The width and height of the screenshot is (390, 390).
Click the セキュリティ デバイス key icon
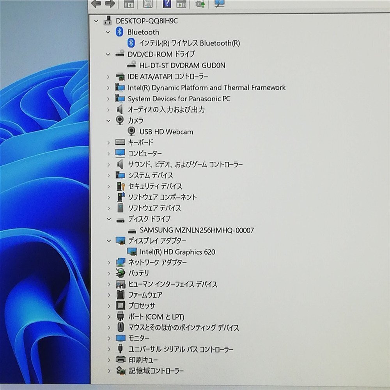121,186
